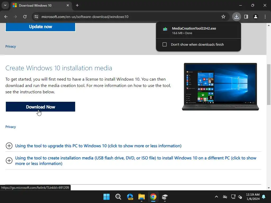Open taskbar Search

point(118,197)
